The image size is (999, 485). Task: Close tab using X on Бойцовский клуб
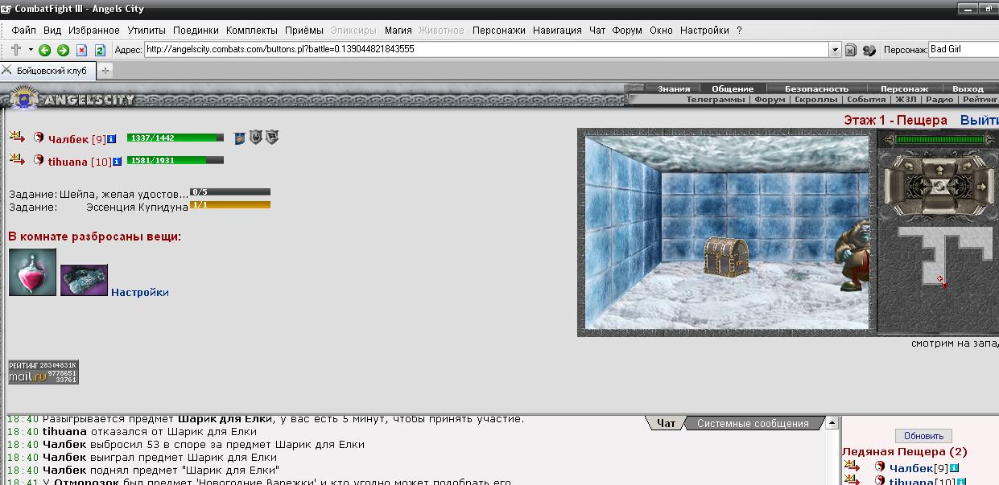coord(6,70)
